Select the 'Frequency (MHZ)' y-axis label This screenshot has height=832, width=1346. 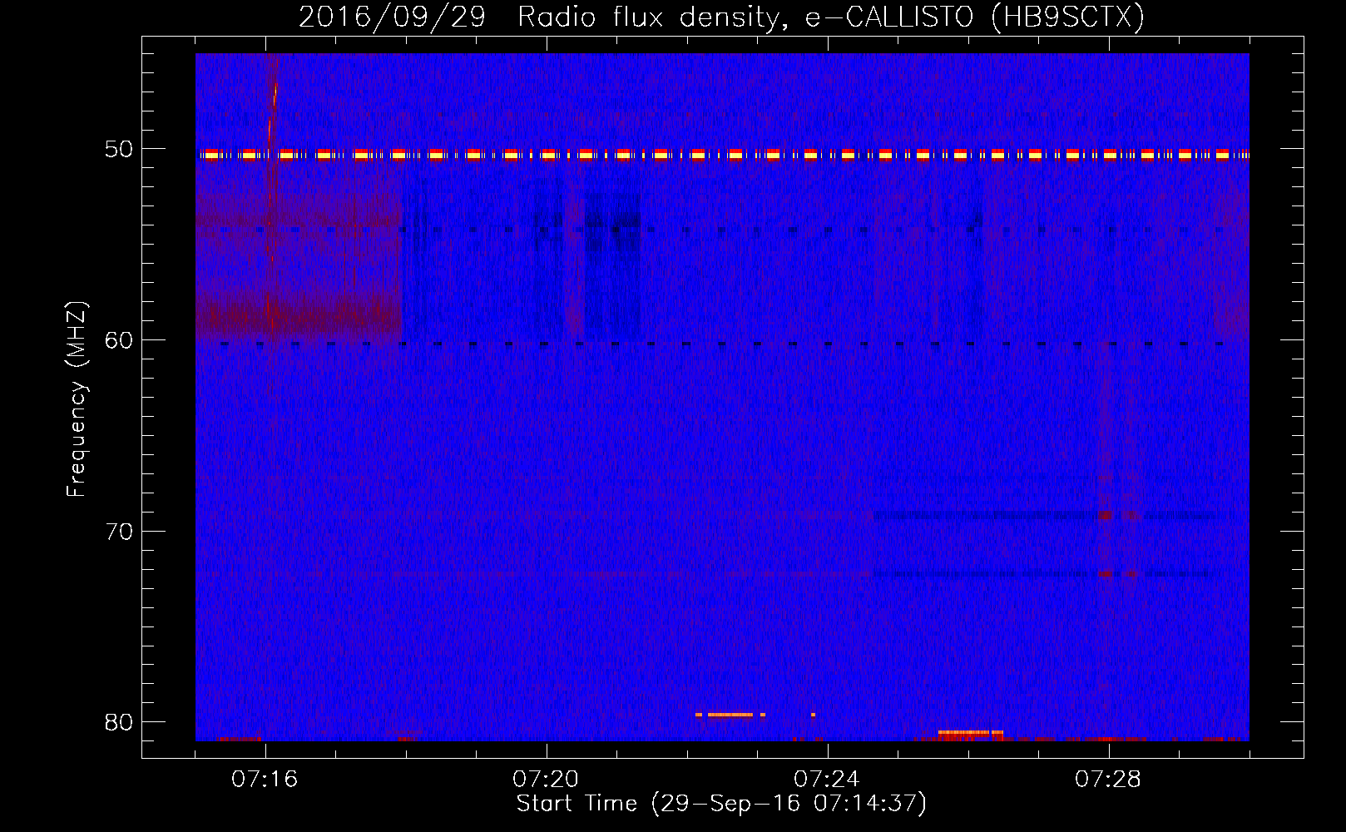click(77, 399)
